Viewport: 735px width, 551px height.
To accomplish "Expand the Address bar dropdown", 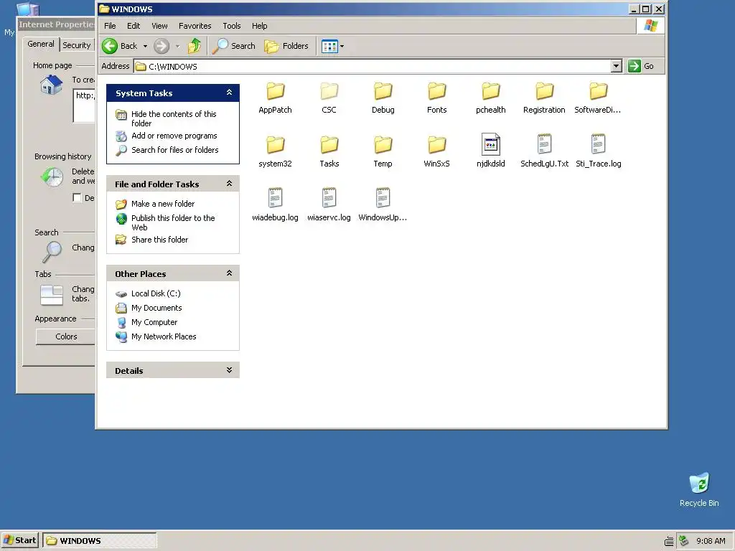I will pos(617,66).
